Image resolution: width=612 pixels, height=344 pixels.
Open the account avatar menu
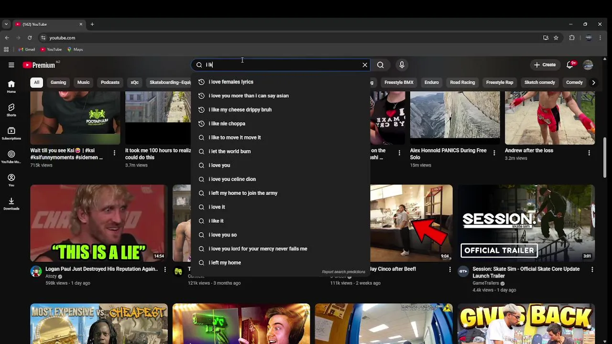coord(588,65)
